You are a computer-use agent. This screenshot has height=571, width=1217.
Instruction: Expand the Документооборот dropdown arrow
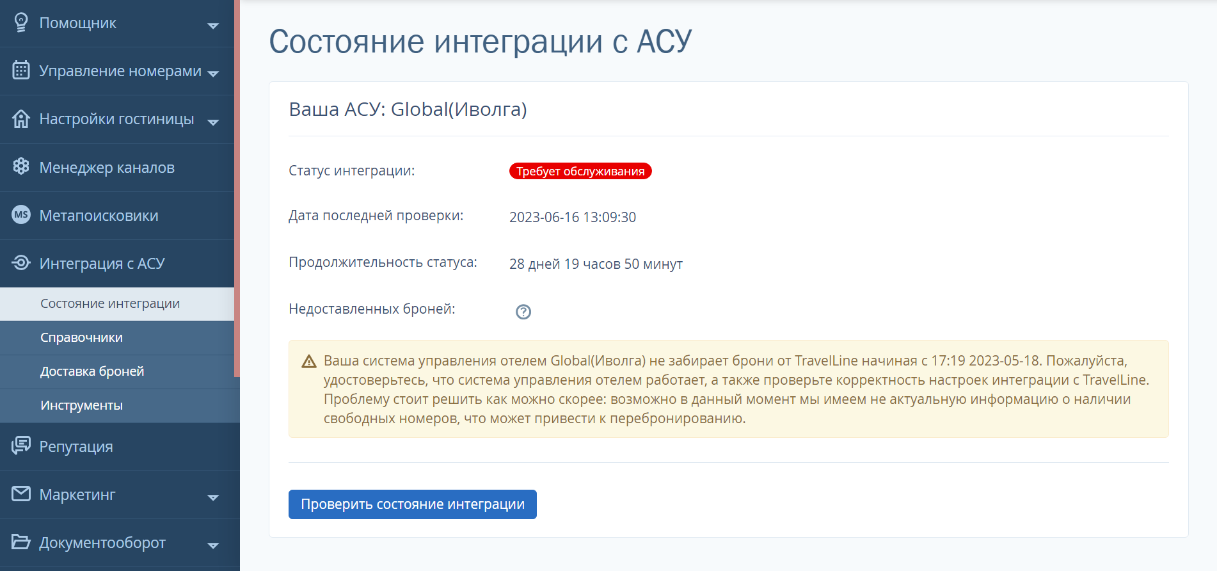(x=213, y=545)
